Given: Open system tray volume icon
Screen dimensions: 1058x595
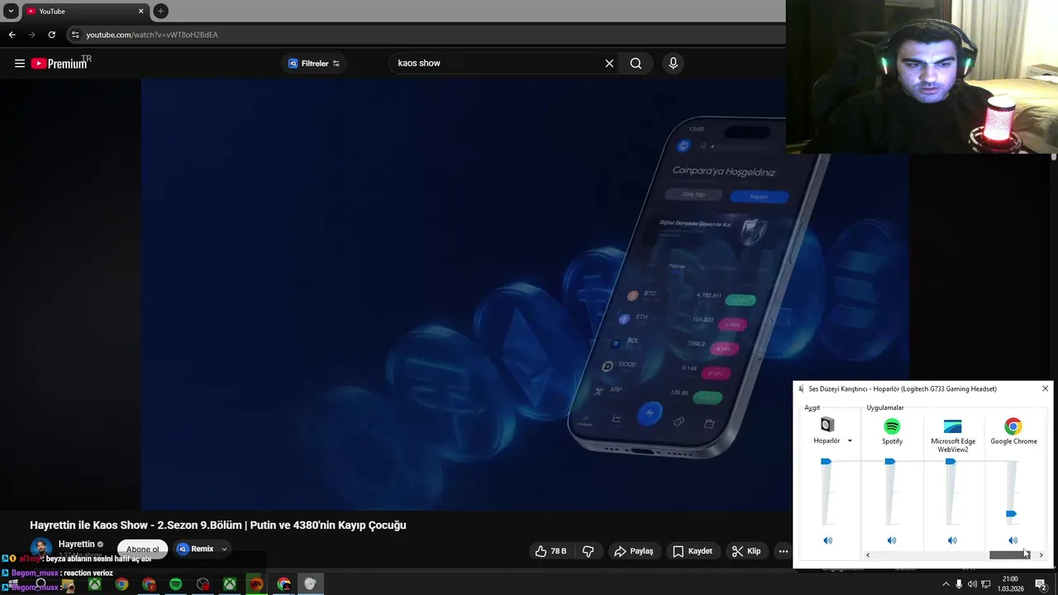Looking at the screenshot, I should pyautogui.click(x=972, y=584).
